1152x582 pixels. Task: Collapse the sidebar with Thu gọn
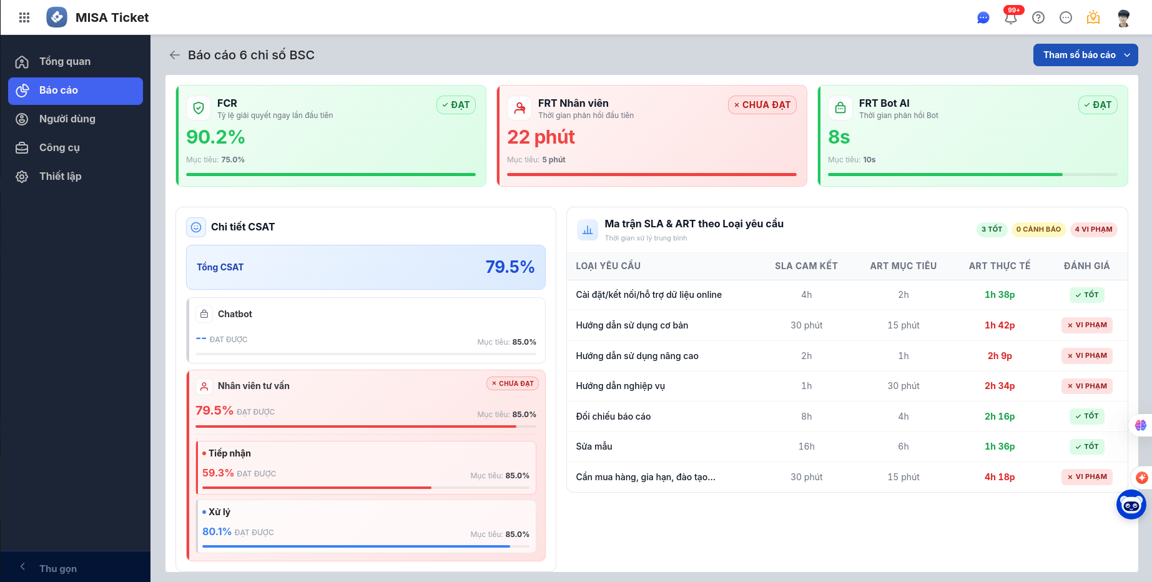[x=57, y=568]
